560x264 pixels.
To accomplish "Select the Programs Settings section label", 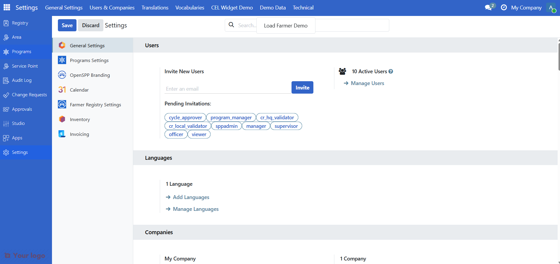I will [x=89, y=60].
